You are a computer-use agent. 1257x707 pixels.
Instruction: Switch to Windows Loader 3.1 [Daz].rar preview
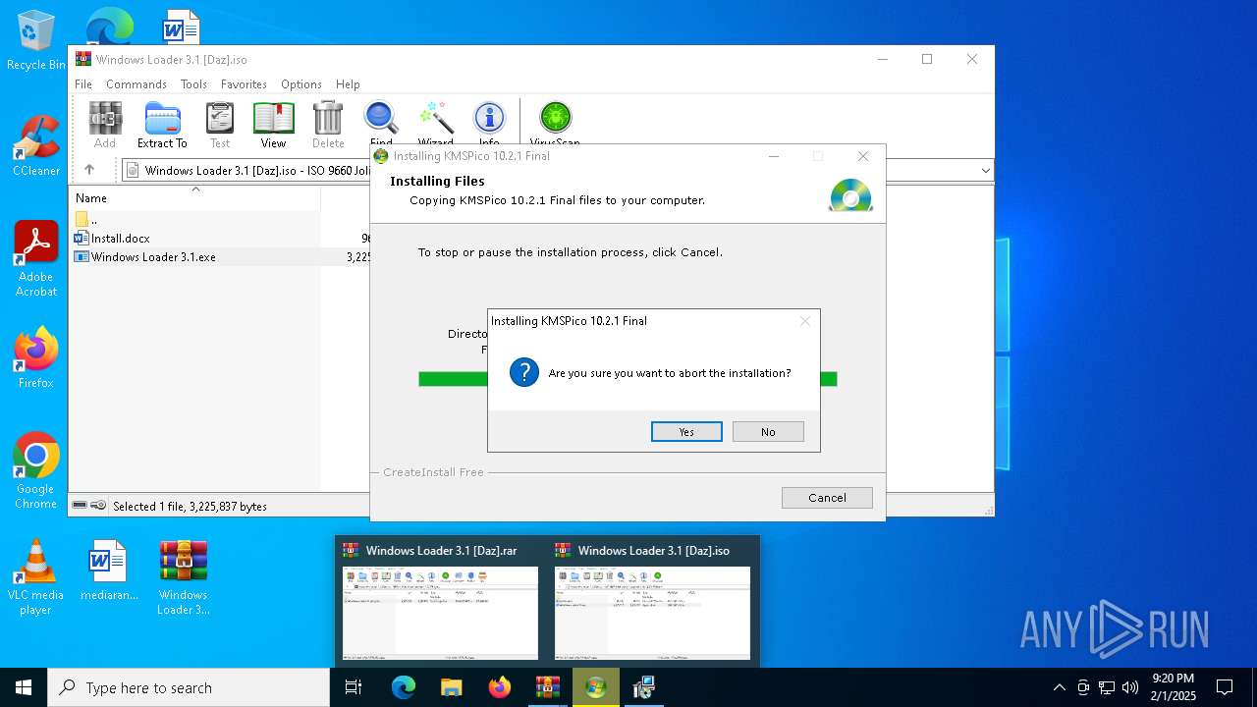(x=440, y=601)
